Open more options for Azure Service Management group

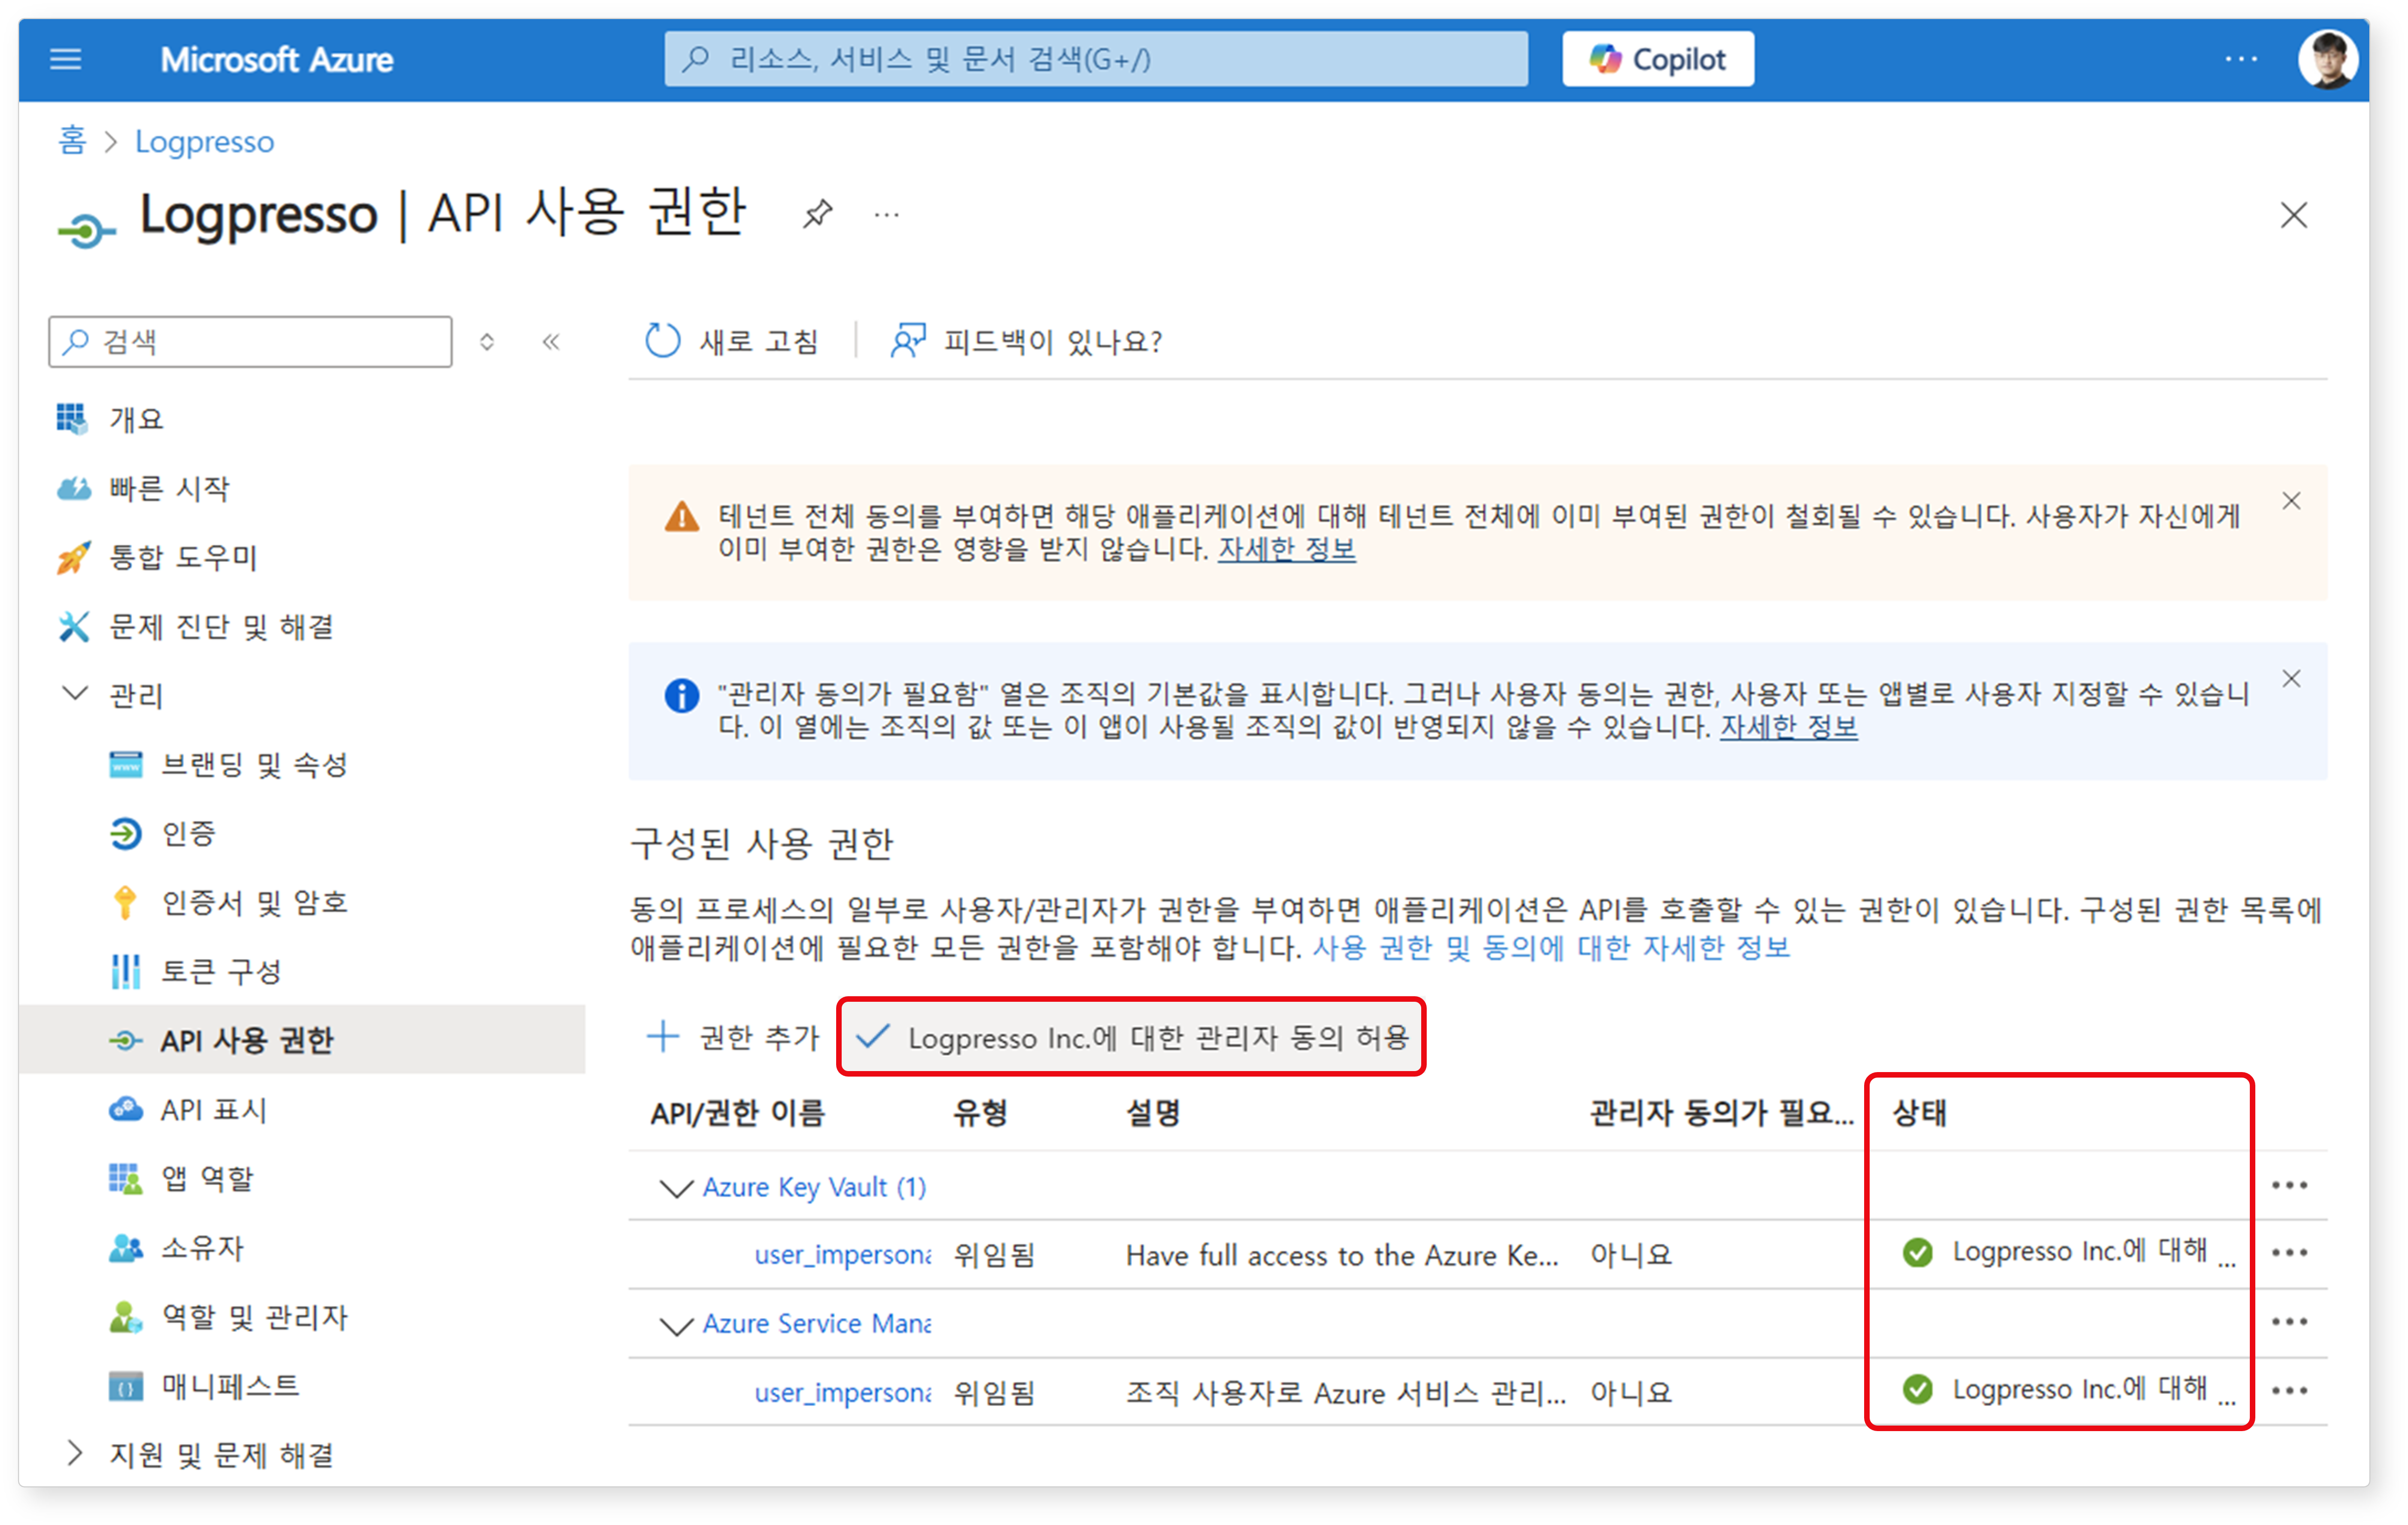(x=2289, y=1322)
